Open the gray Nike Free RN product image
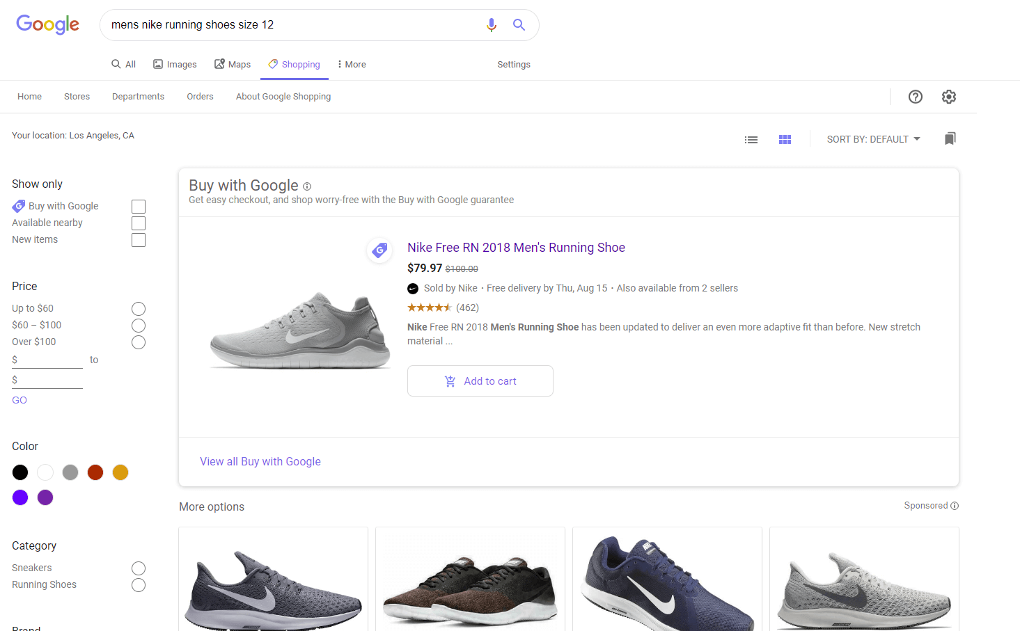Image resolution: width=1020 pixels, height=631 pixels. tap(300, 330)
